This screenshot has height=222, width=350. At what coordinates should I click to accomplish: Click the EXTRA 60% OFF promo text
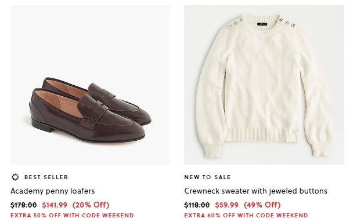(x=246, y=216)
